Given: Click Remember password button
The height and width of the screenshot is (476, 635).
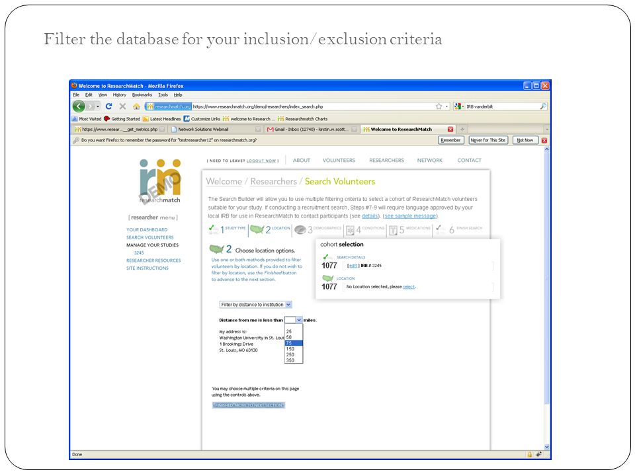Looking at the screenshot, I should [450, 140].
